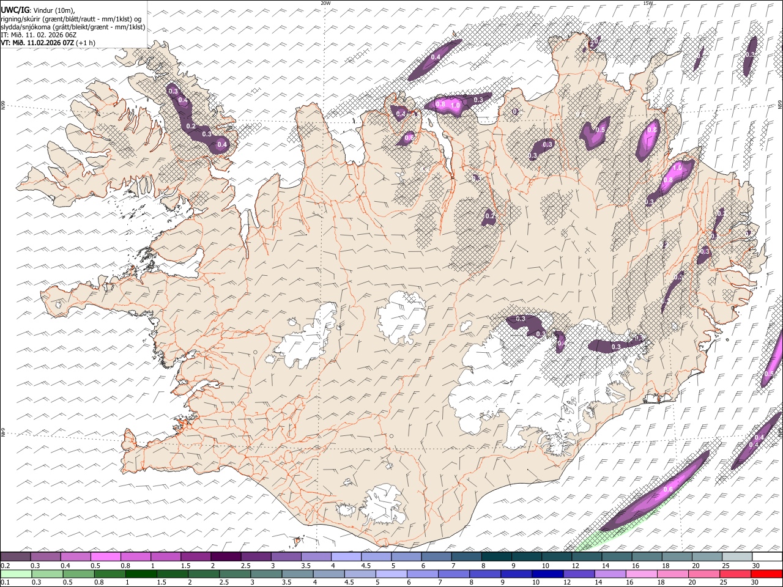Click the pale green 0.1 rain legend swatch
This screenshot has height=587, width=783.
tap(16, 574)
